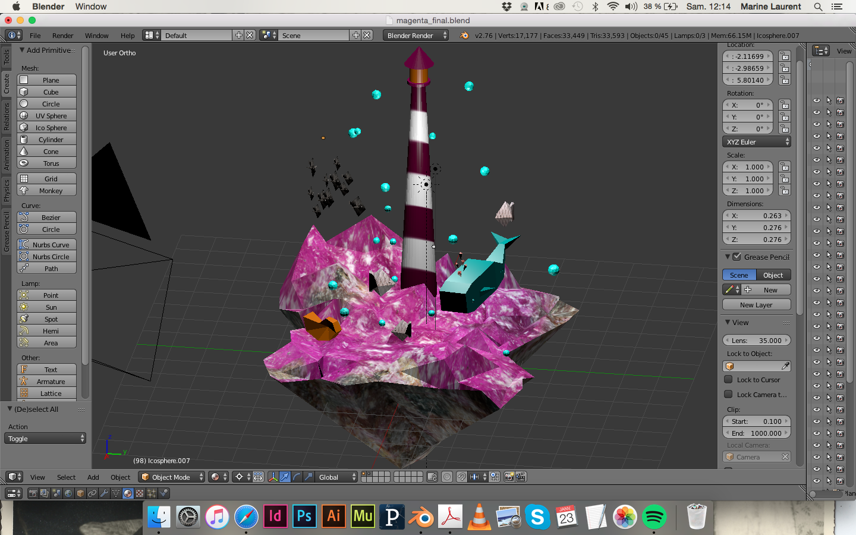Click the Lens 35.000 value slider

coord(757,341)
